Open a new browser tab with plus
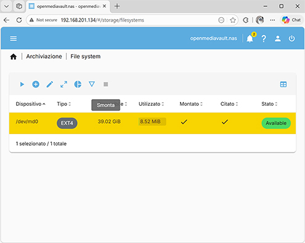Image resolution: width=305 pixels, height=243 pixels. [117, 6]
